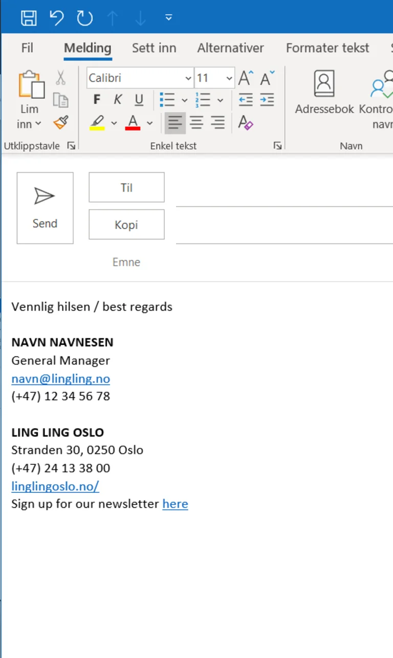Toggle underline formatting with U button

(x=139, y=100)
